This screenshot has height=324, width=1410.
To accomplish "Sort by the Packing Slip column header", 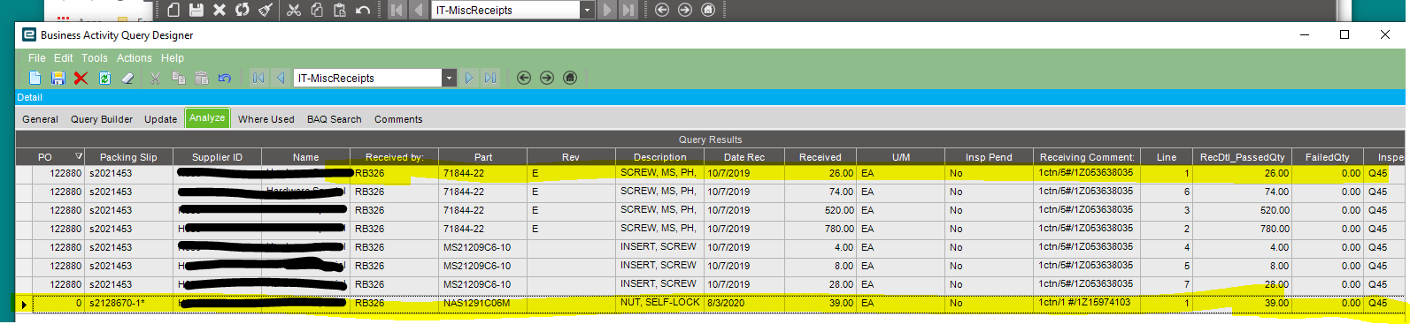I will pos(128,157).
